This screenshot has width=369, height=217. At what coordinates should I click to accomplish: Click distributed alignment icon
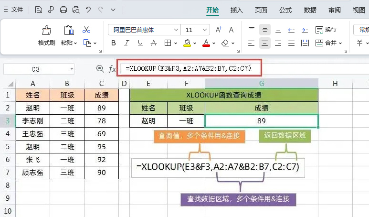[x=305, y=43]
